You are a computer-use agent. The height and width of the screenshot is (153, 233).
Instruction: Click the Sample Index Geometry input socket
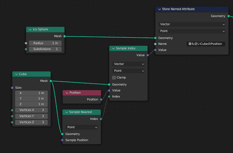109,85
